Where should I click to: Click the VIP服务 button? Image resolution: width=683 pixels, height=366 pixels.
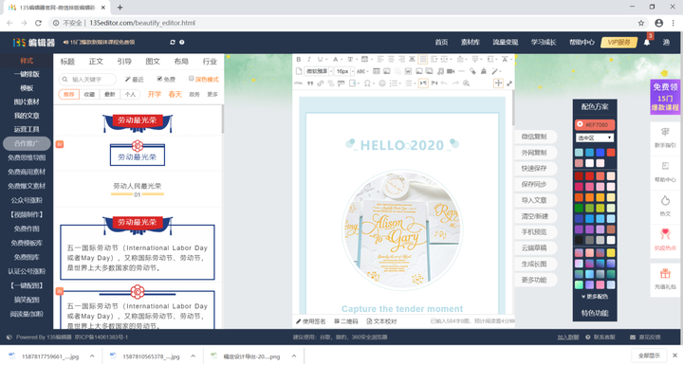618,43
